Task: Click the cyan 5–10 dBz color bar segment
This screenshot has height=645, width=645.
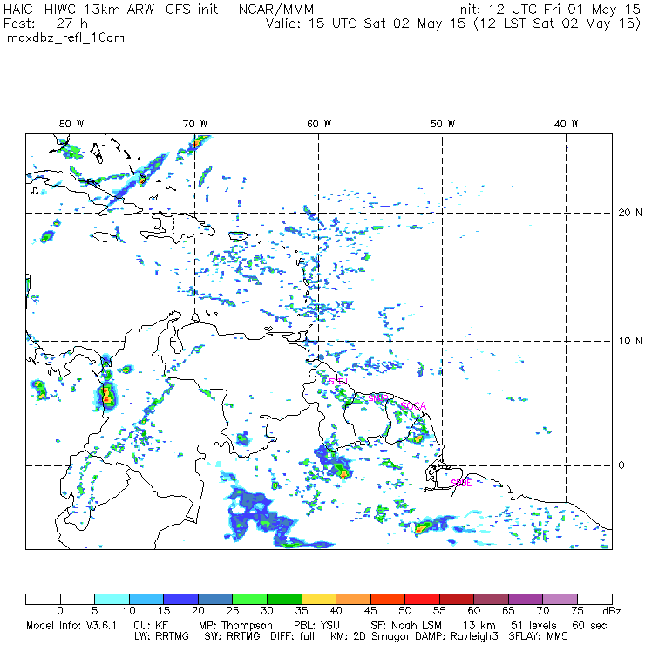Action: 112,599
